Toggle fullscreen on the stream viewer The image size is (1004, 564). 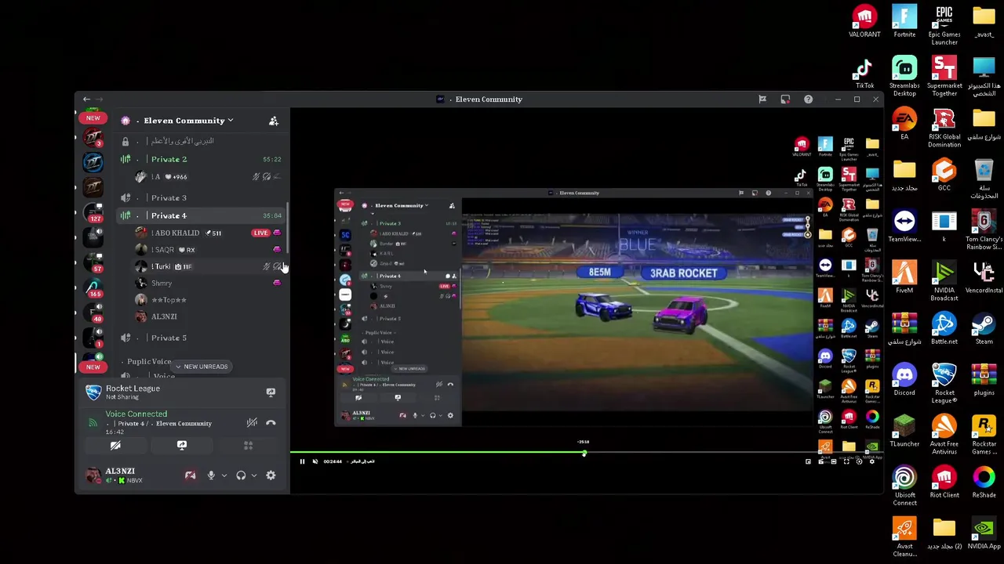[846, 461]
